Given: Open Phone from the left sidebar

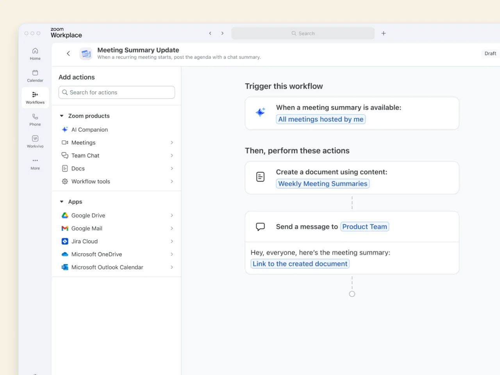Looking at the screenshot, I should coord(35,119).
